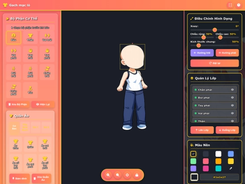Click the Xóa Quần Áo button
Screen dimensions: 245x184
[x=41, y=179]
